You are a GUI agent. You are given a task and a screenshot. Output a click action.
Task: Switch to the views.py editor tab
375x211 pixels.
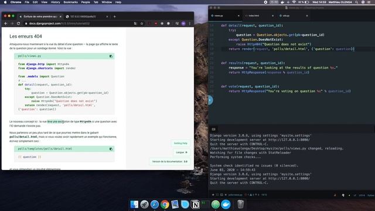(x=224, y=16)
